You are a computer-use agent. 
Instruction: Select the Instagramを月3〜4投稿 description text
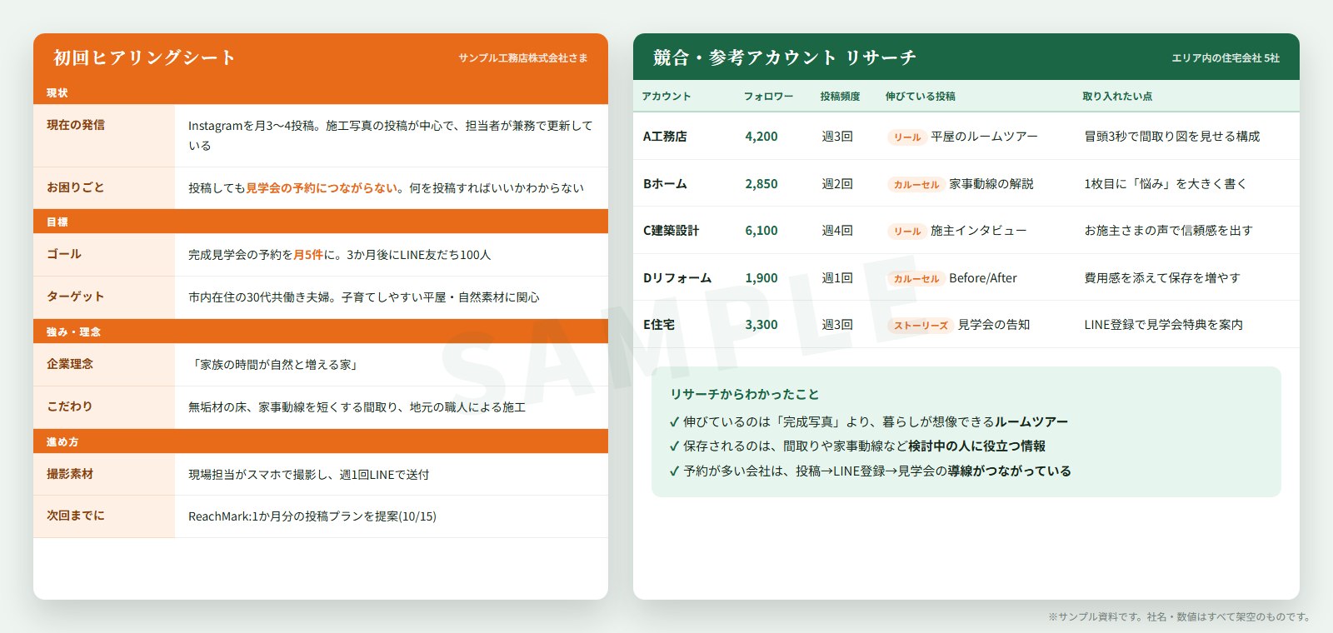click(391, 136)
